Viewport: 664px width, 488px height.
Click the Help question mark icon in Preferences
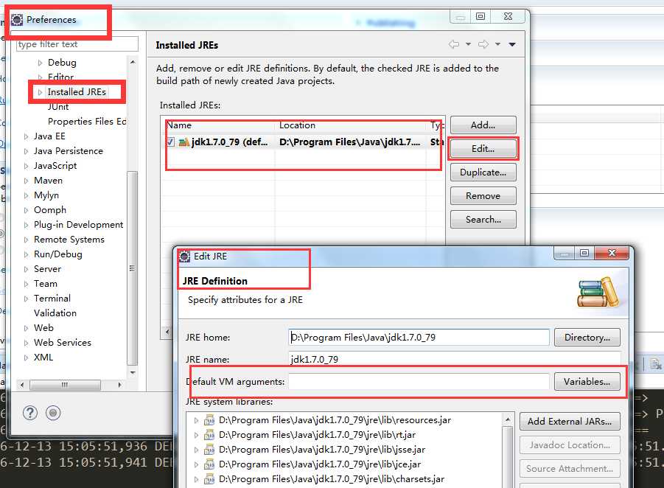point(30,413)
